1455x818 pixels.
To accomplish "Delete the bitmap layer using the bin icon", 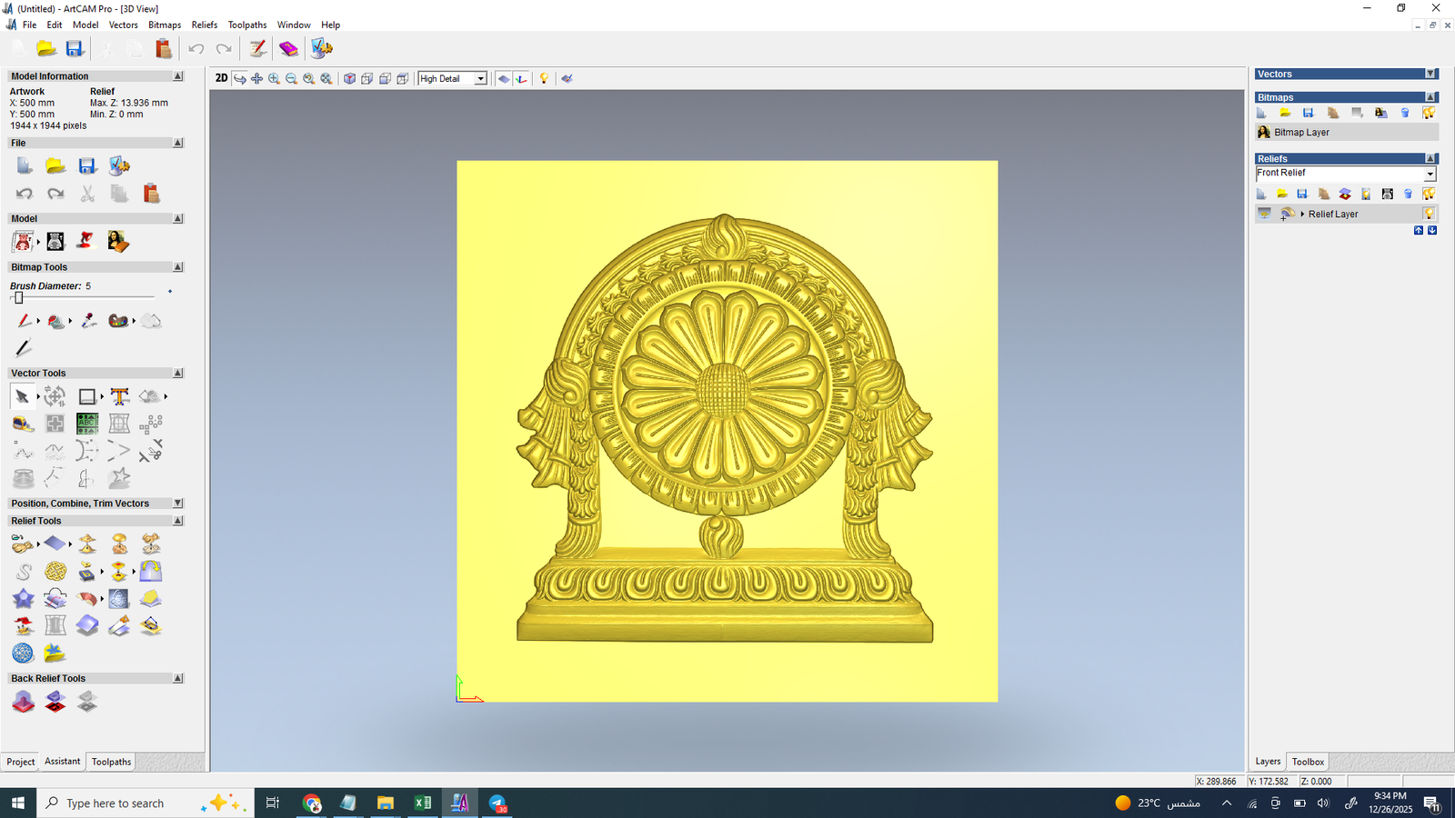I will coord(1405,113).
